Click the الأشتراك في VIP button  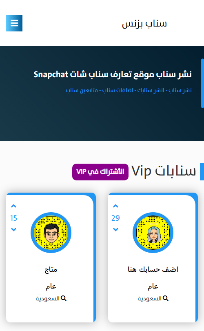pos(100,172)
